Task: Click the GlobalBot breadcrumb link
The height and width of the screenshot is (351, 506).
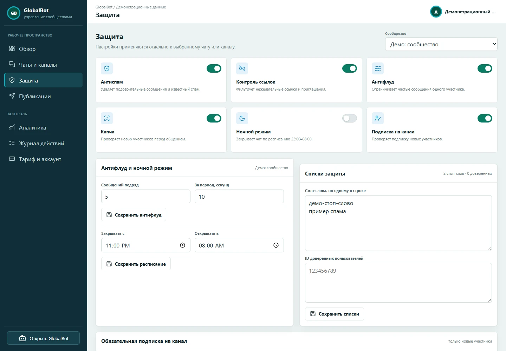Action: pos(104,7)
